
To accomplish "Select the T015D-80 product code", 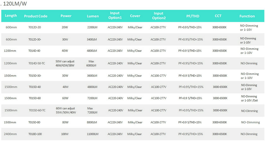I will (34, 122).
